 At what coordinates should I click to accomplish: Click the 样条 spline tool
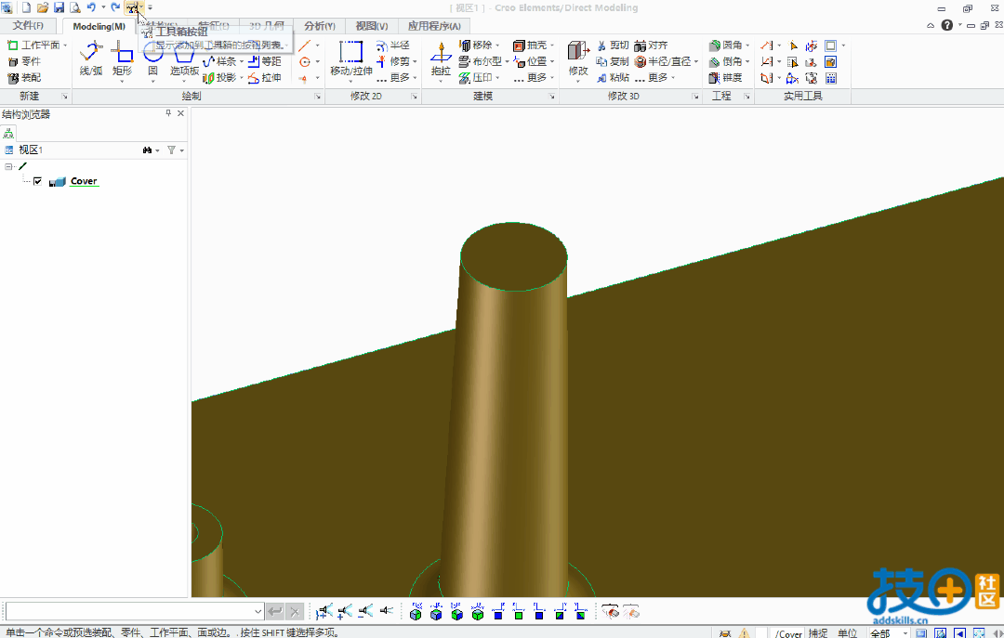[x=221, y=61]
